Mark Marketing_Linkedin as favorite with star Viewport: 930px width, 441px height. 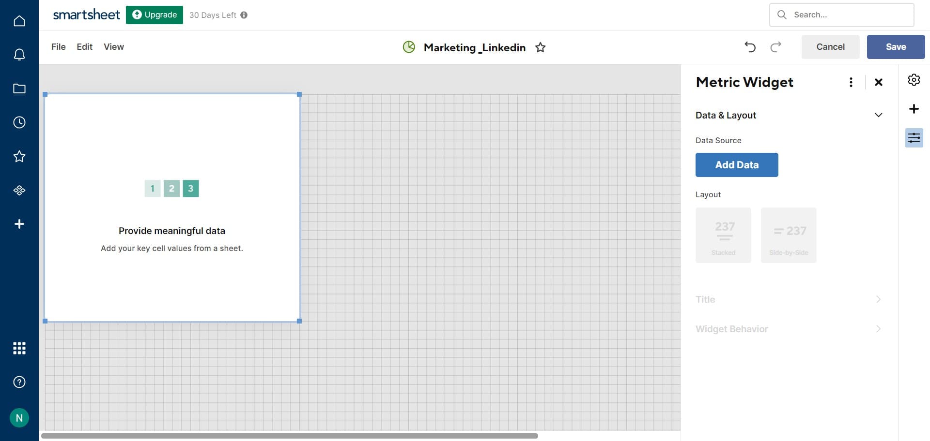(x=540, y=47)
